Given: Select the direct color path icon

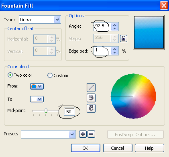Looking at the screenshot, I should [91, 88].
